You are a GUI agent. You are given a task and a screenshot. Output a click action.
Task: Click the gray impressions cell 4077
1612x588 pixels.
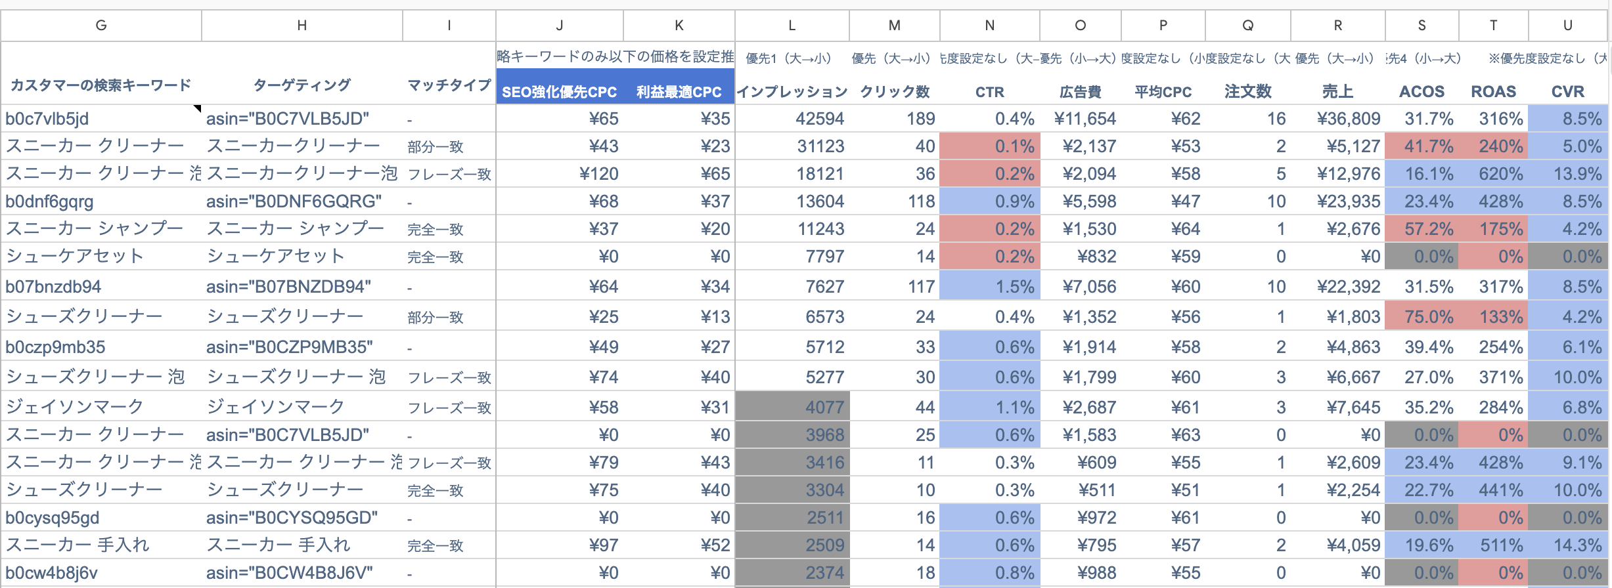[792, 407]
